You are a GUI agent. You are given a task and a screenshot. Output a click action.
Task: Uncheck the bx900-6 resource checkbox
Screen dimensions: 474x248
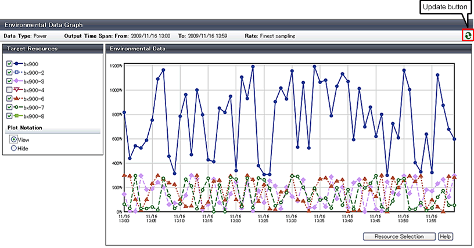click(x=9, y=99)
